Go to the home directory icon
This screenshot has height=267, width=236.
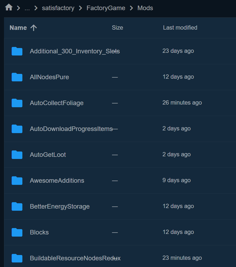click(x=9, y=7)
